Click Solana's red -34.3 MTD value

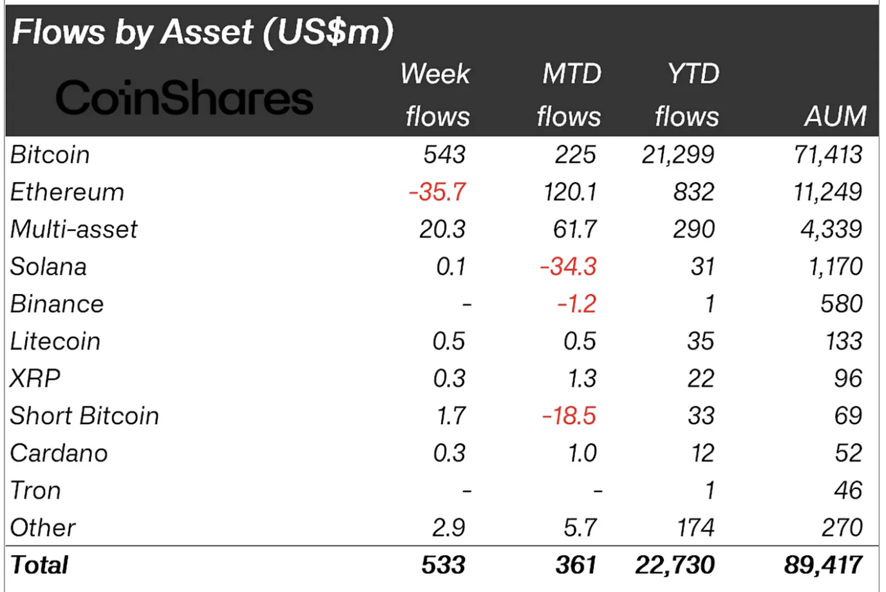569,267
